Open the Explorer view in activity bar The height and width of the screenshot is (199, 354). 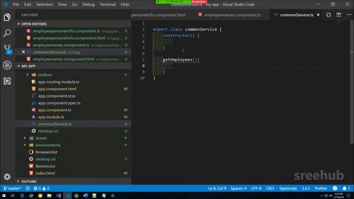[x=7, y=17]
